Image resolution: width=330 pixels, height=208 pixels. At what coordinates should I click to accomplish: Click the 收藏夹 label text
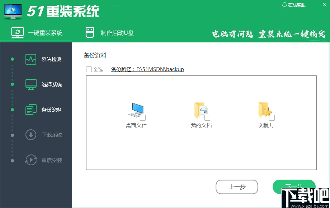[265, 125]
